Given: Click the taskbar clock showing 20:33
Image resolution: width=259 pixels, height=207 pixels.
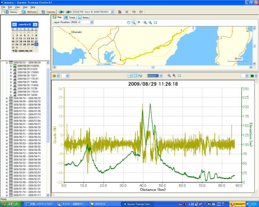Looking at the screenshot, I should (x=254, y=204).
